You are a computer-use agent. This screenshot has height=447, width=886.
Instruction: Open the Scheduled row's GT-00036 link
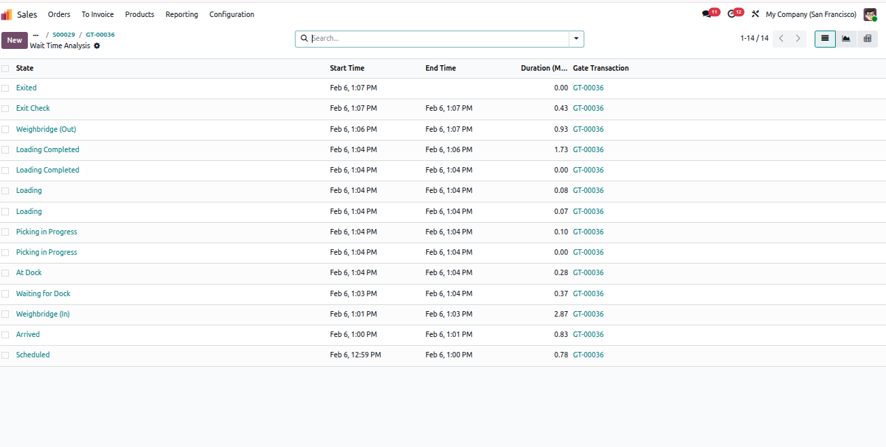coord(588,355)
